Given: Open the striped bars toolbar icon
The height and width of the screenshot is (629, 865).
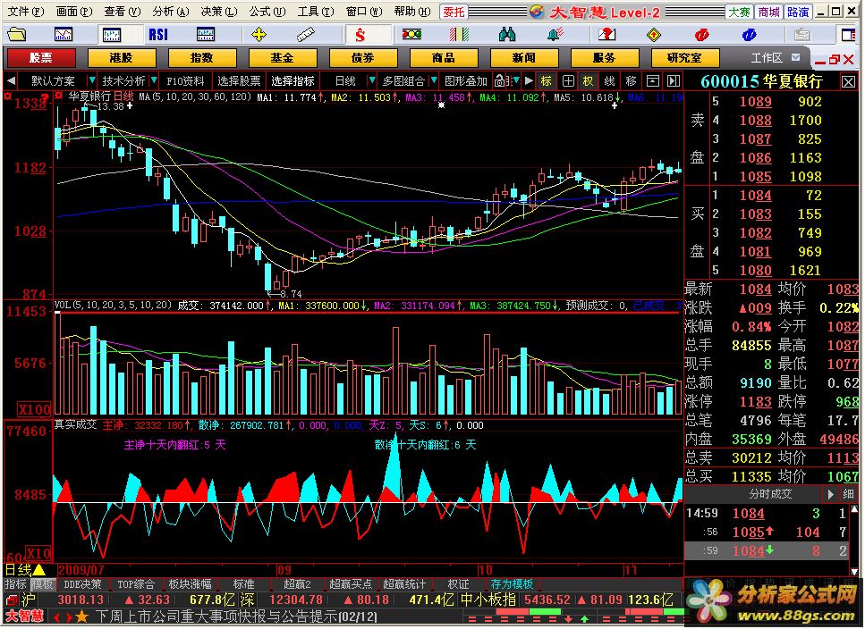Looking at the screenshot, I should pyautogui.click(x=459, y=35).
